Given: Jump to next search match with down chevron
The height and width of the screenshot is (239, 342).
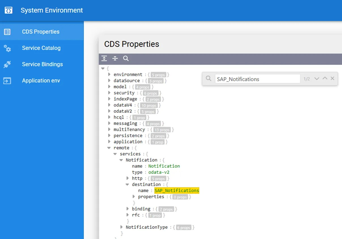Looking at the screenshot, I should [x=317, y=79].
